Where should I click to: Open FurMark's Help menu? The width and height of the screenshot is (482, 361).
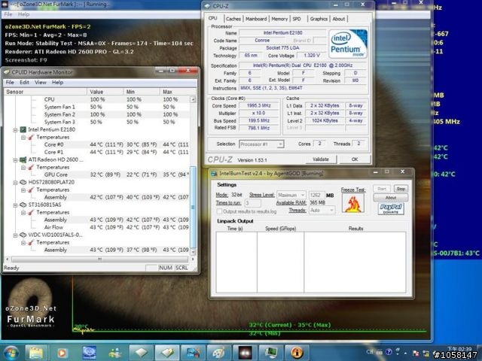(23, 14)
